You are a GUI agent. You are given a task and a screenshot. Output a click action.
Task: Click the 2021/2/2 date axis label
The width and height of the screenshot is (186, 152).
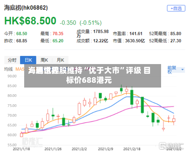coord(79,149)
